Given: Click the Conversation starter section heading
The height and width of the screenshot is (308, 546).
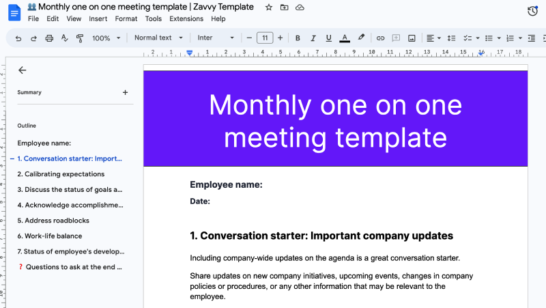Looking at the screenshot, I should [321, 236].
